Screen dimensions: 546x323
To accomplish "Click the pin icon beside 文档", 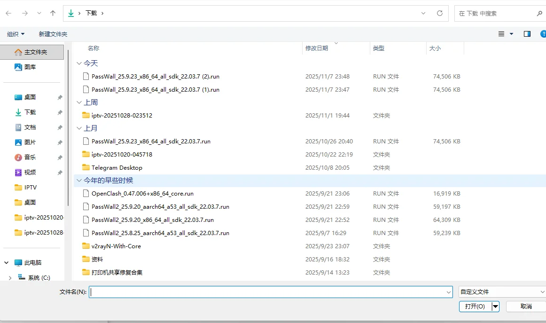I will (x=60, y=127).
